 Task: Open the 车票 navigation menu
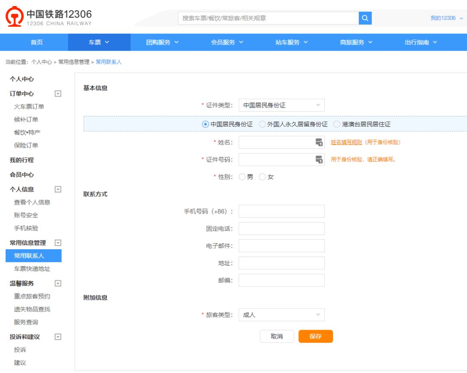click(x=99, y=42)
